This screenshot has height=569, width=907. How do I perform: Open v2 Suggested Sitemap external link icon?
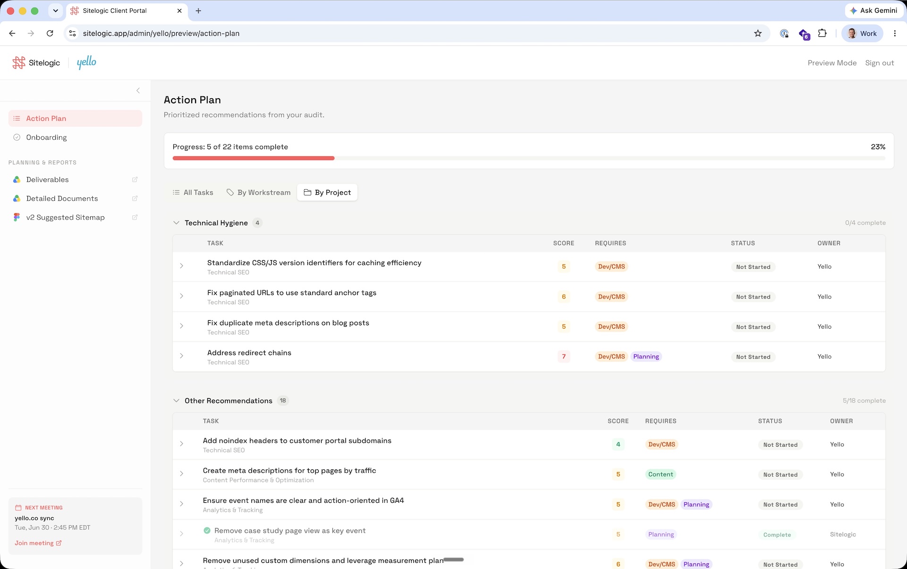coord(135,217)
